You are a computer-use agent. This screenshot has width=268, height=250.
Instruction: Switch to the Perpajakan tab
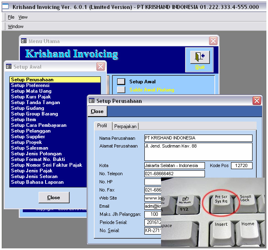125,126
